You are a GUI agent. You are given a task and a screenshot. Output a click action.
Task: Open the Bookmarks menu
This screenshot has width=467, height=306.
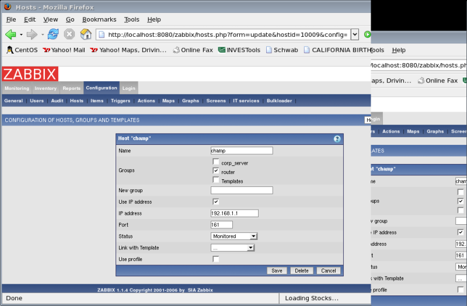[99, 19]
